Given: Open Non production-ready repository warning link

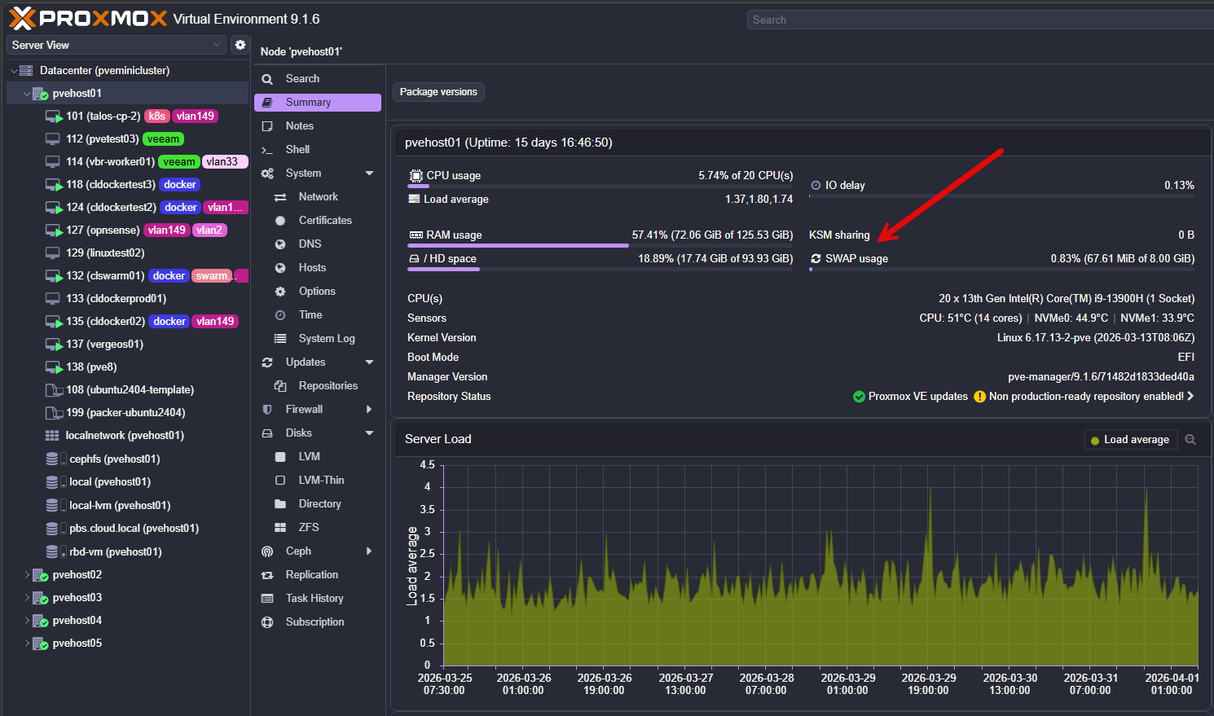Looking at the screenshot, I should (1085, 397).
